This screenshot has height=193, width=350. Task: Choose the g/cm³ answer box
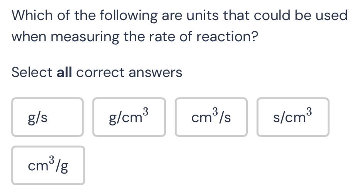click(x=129, y=117)
